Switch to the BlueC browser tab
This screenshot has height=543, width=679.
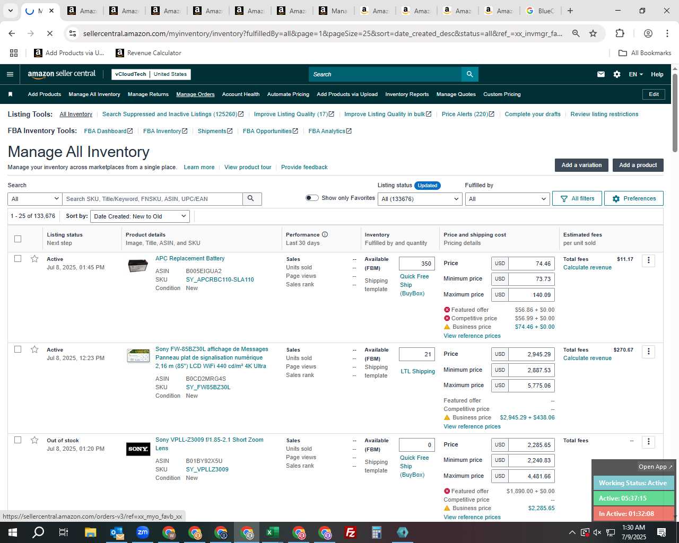click(540, 11)
